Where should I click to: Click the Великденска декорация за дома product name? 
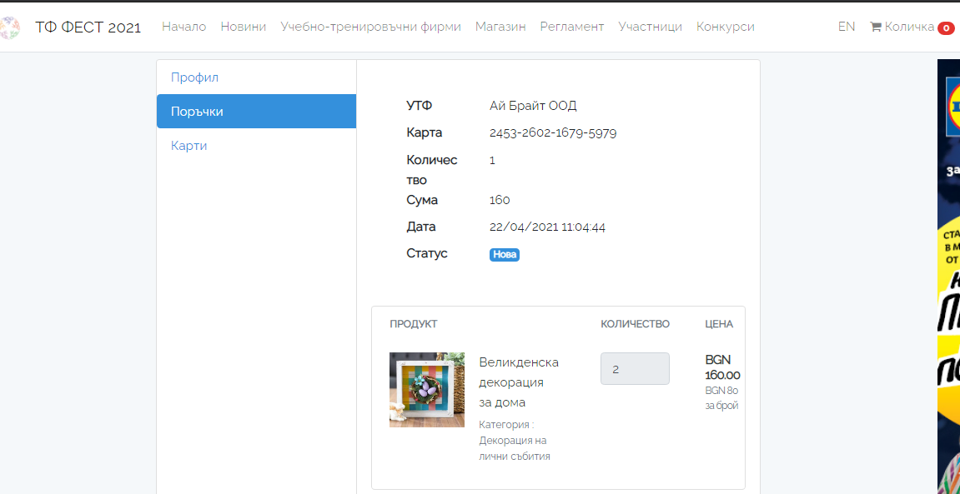pyautogui.click(x=519, y=382)
